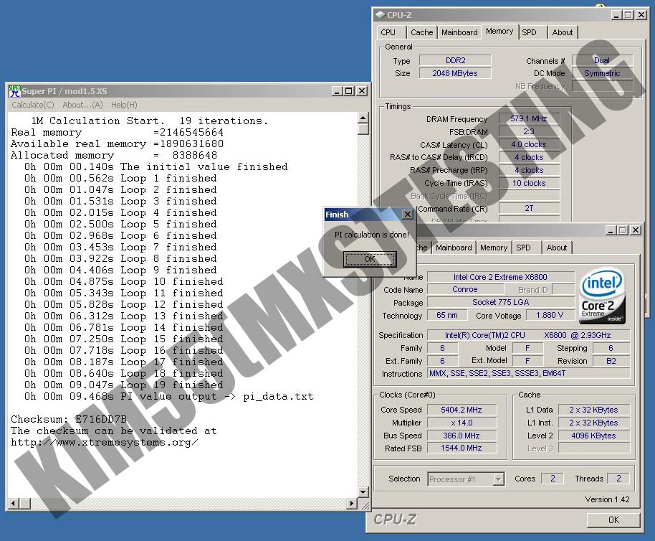Click the Intel Core 2 Extreme logo
This screenshot has width=655, height=541.
[x=602, y=296]
